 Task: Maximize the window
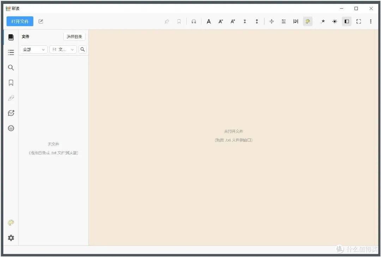[x=356, y=8]
